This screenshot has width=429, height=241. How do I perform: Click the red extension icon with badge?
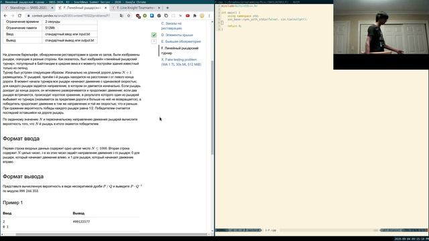[138, 16]
